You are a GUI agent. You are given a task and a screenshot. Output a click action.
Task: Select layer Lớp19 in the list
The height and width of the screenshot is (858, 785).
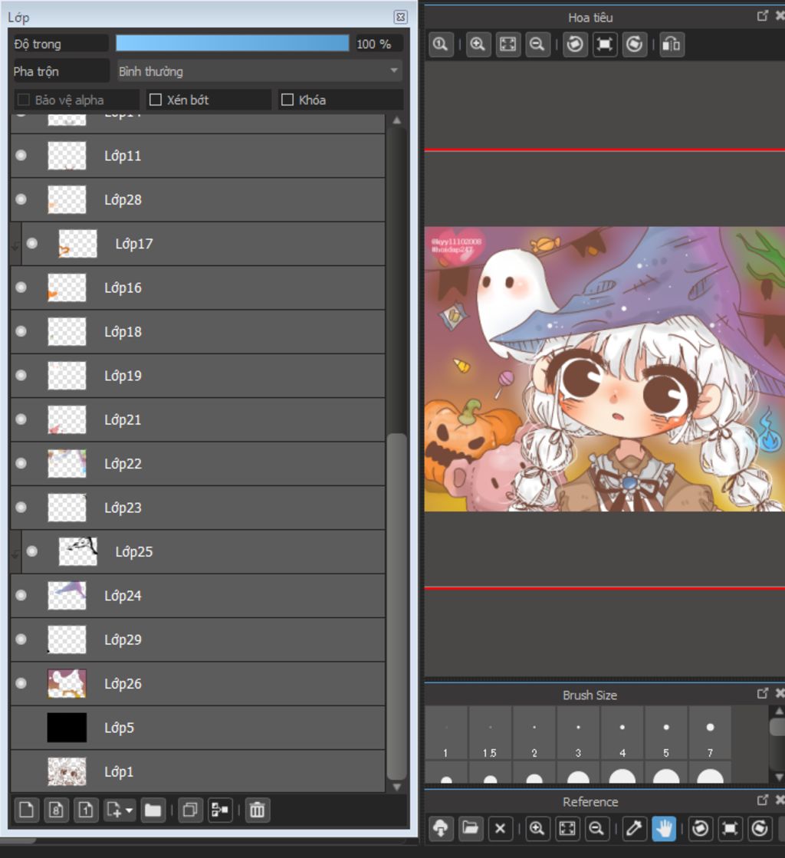pyautogui.click(x=198, y=376)
